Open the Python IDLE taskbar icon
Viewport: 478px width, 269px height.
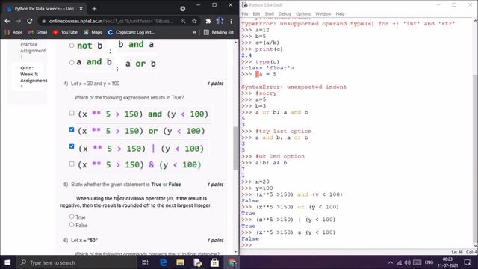pos(197,262)
